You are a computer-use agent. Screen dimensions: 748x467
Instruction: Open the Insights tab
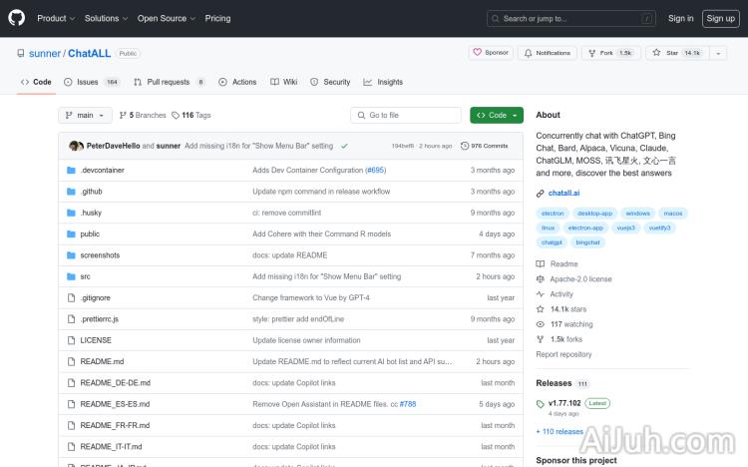[384, 82]
